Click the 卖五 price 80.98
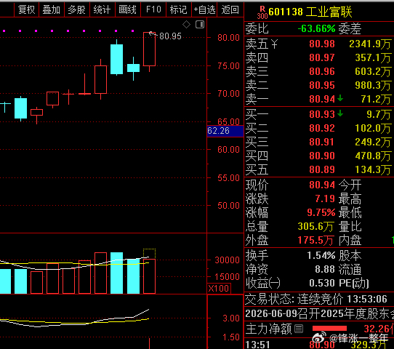The height and width of the screenshot is (349, 394). [x=322, y=44]
